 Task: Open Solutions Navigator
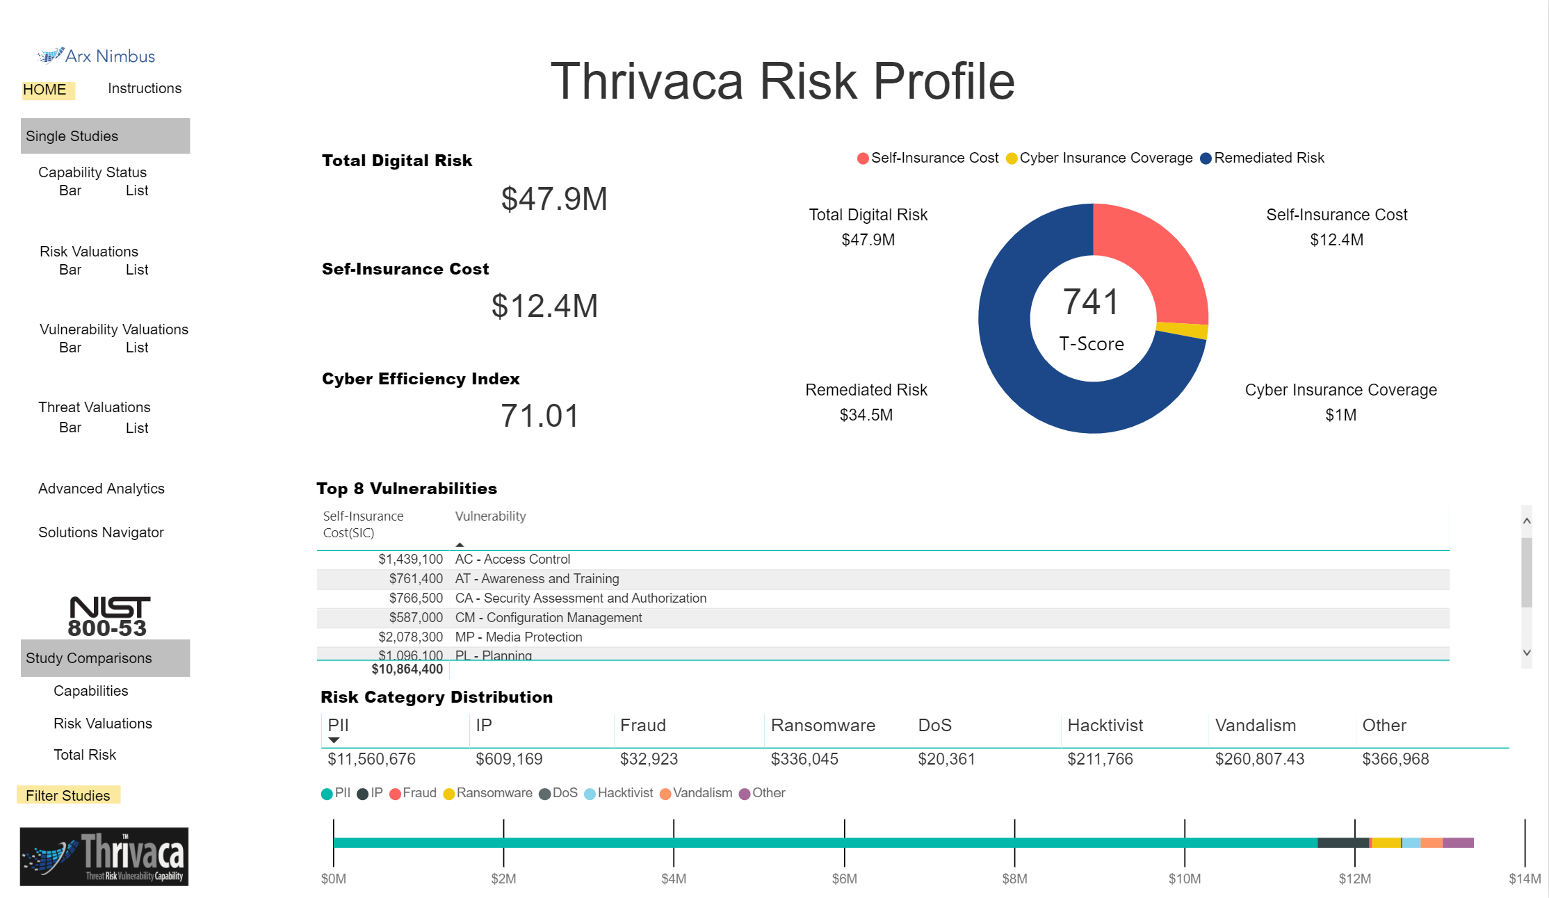click(101, 532)
